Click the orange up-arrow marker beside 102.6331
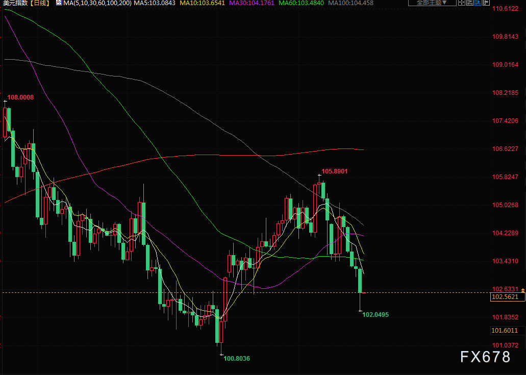The width and height of the screenshot is (526, 375). pyautogui.click(x=523, y=289)
